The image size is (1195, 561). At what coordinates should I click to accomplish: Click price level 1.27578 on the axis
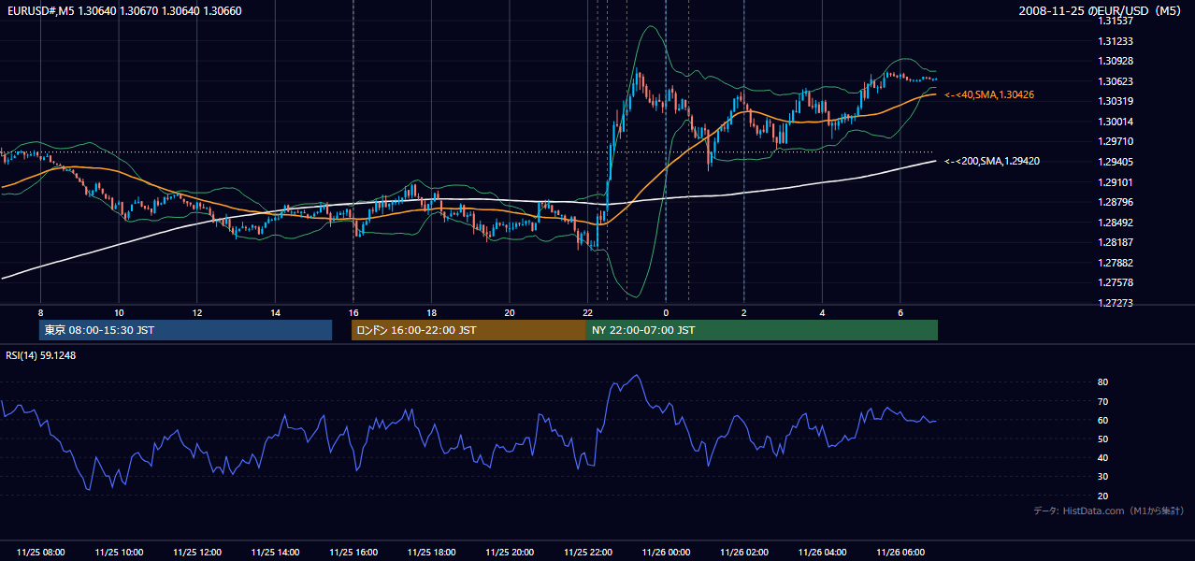click(1116, 282)
